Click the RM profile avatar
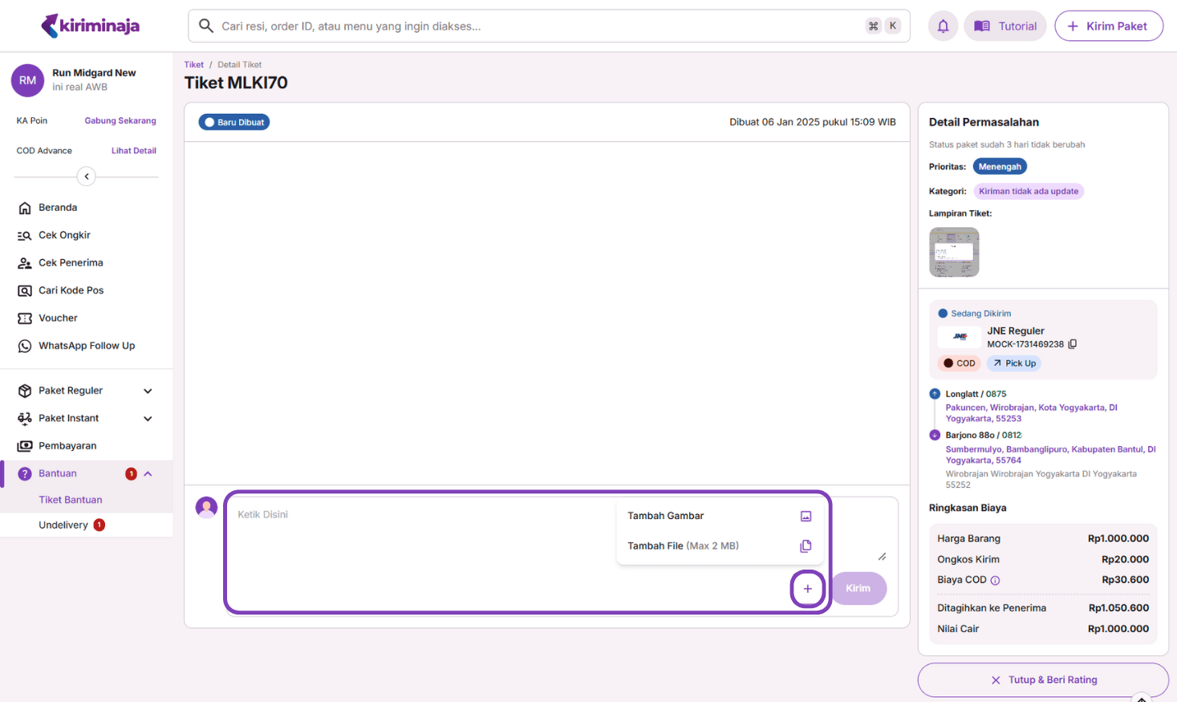The image size is (1177, 702). pos(27,80)
